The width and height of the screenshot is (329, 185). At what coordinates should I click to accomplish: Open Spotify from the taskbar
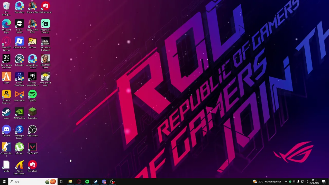[x=87, y=182]
